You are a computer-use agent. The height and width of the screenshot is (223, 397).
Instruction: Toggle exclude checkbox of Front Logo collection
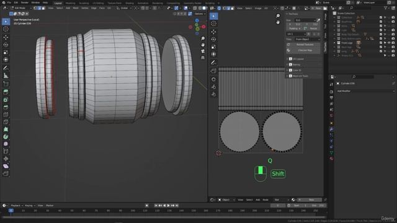pos(381,43)
